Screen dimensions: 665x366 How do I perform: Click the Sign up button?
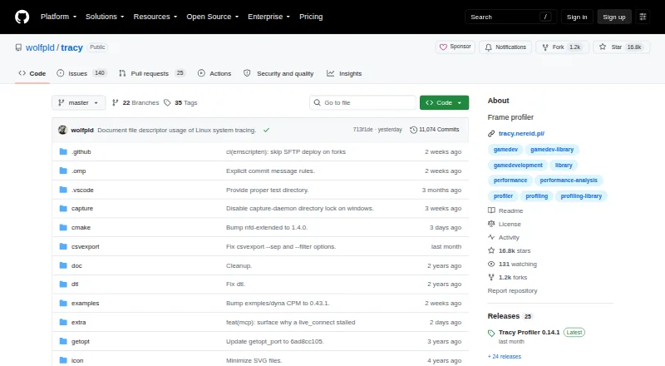pyautogui.click(x=614, y=17)
